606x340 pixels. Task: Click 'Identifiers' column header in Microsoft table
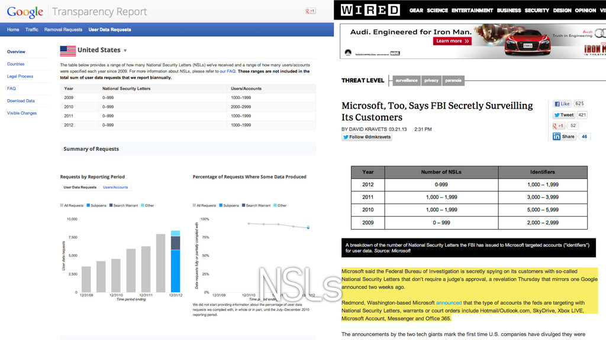tap(542, 172)
